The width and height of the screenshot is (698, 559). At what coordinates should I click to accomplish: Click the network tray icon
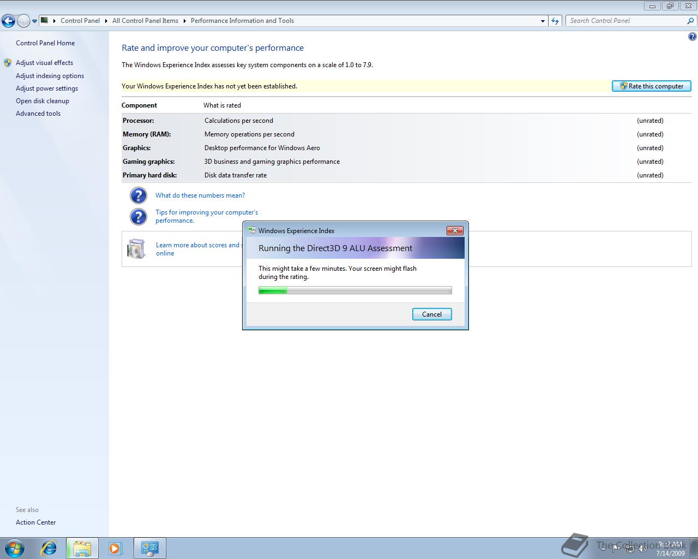630,548
